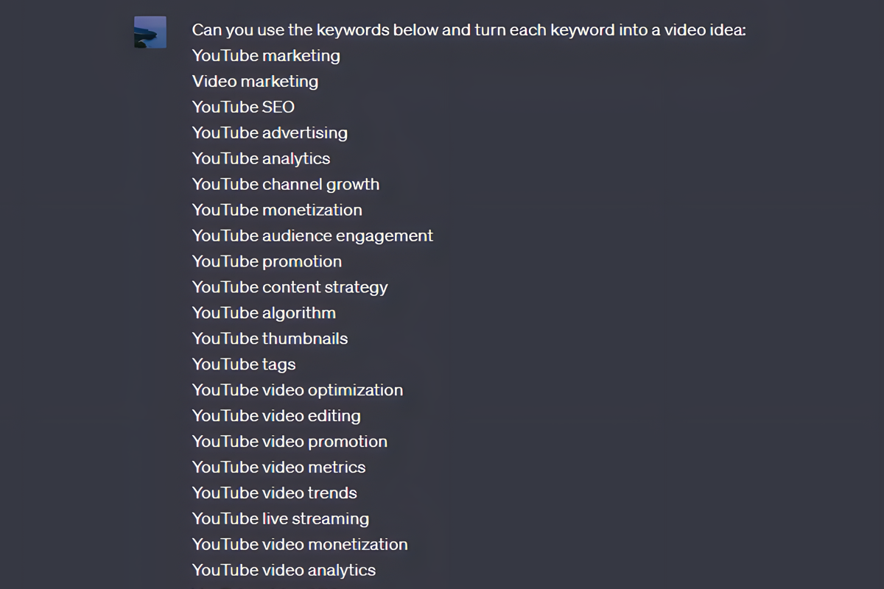Select the 'YouTube video analytics' keyword
The width and height of the screenshot is (884, 589).
coord(284,570)
